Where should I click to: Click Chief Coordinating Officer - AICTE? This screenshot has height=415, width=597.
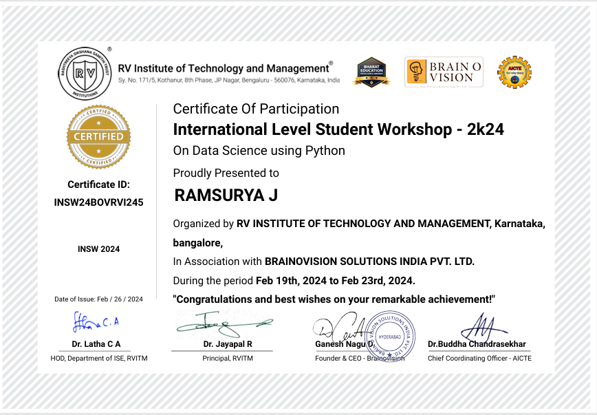click(x=480, y=358)
